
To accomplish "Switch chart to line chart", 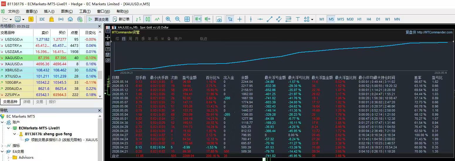I will click(157, 19).
